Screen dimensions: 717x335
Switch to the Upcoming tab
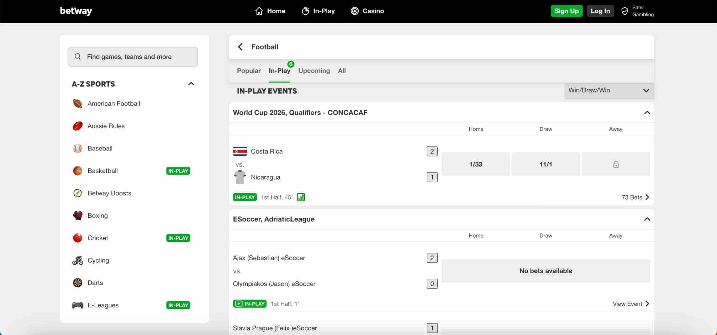pos(314,71)
